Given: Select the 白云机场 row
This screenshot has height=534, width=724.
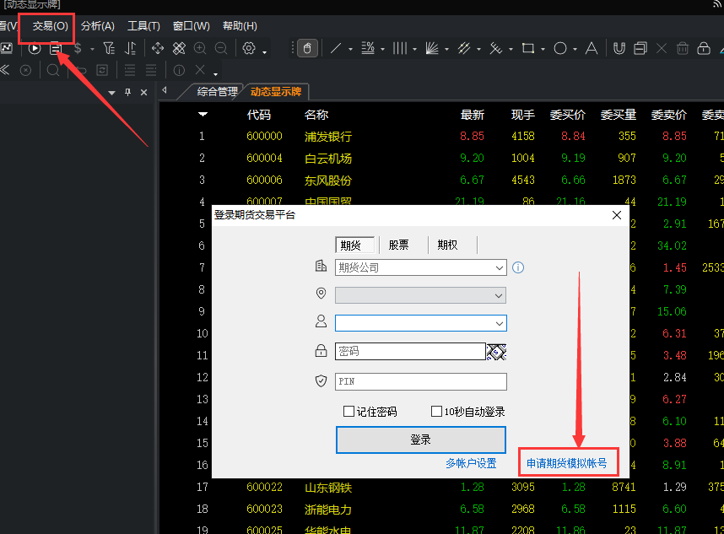Looking at the screenshot, I should pos(441,159).
